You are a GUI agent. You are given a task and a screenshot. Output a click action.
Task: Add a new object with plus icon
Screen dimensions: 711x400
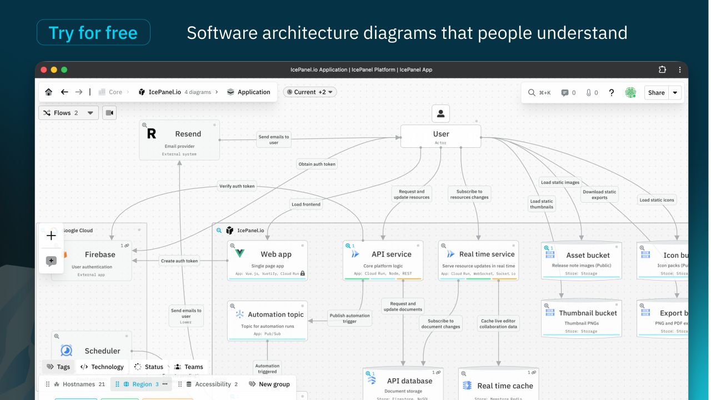point(51,236)
